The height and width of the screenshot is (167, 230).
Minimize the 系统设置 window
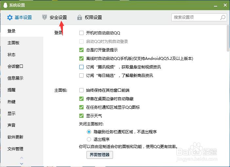tap(216, 6)
